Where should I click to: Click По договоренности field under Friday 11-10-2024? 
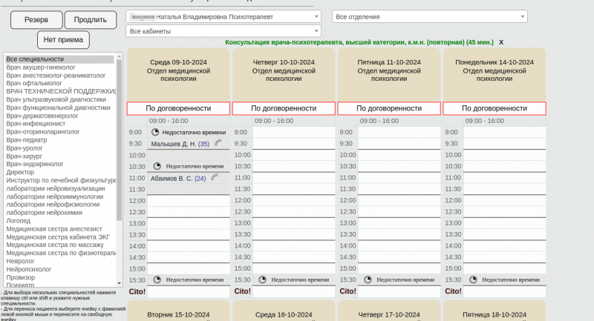388,108
